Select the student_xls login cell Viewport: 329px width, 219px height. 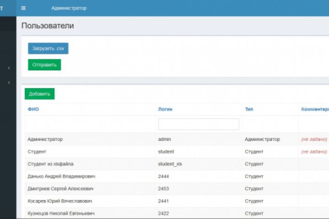170,164
